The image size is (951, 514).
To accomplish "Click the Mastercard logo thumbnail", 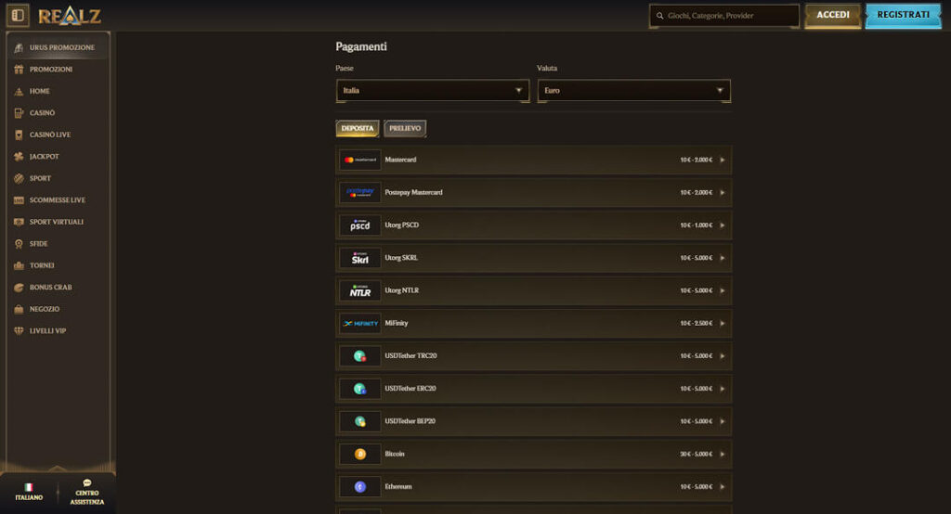I will coord(360,160).
